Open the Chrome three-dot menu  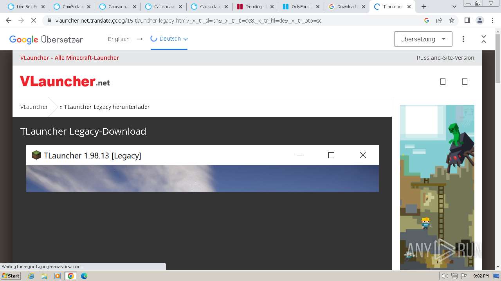(492, 20)
